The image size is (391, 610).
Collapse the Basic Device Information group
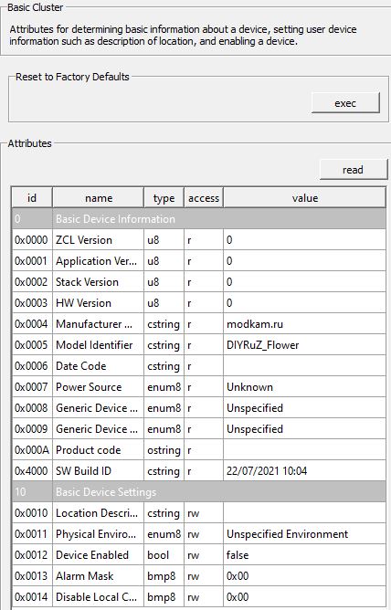pyautogui.click(x=199, y=219)
